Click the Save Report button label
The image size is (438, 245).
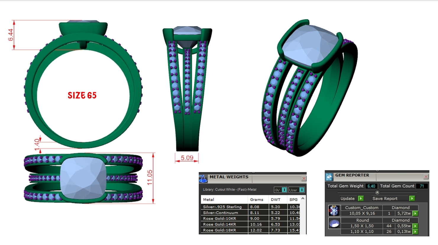point(385,199)
